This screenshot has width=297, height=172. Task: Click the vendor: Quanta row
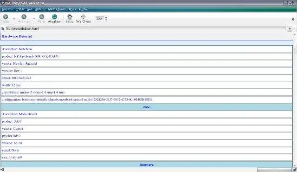pos(147,129)
